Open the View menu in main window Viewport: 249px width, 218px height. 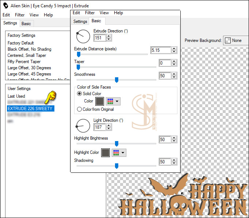tap(34, 15)
